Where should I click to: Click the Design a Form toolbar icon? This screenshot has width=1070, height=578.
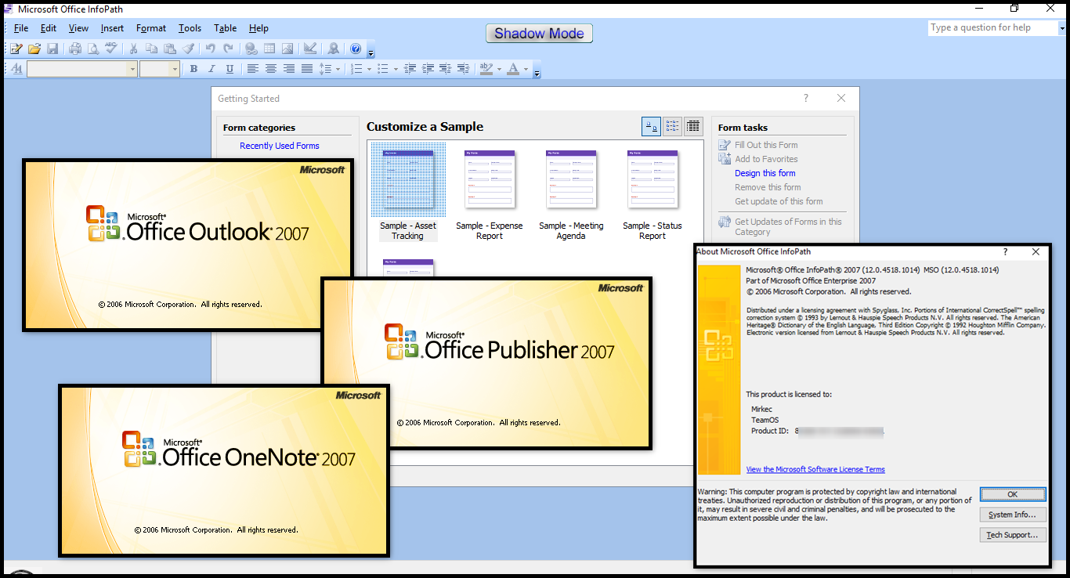pos(16,49)
